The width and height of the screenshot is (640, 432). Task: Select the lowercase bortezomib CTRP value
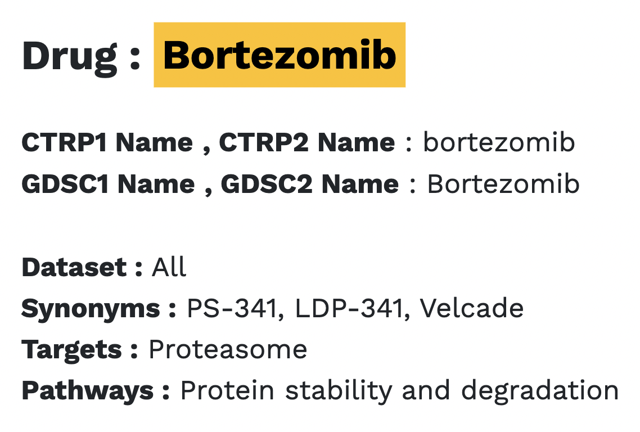(x=499, y=143)
